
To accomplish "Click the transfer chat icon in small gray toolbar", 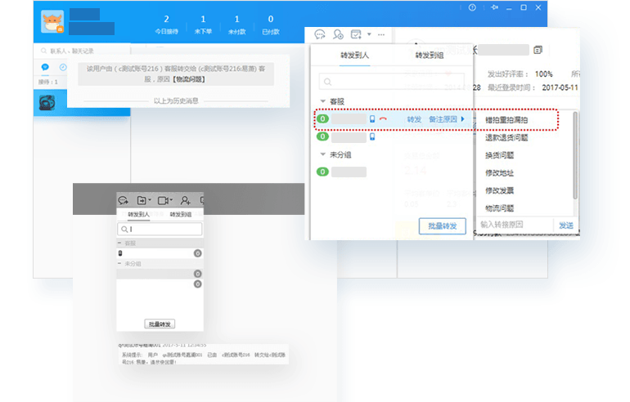I will [123, 200].
